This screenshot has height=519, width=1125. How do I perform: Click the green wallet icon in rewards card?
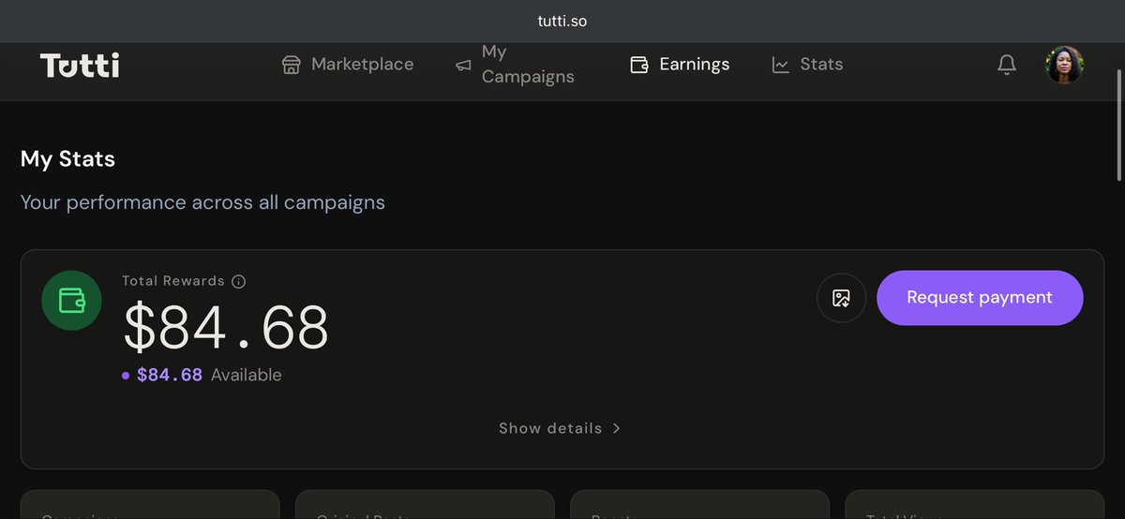[x=72, y=300]
